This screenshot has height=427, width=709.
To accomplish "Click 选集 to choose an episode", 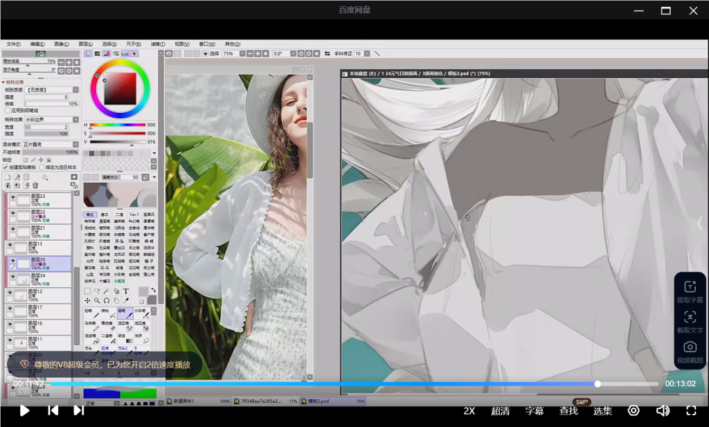I will (602, 410).
